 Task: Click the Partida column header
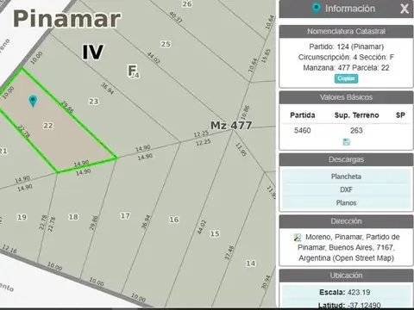click(303, 115)
